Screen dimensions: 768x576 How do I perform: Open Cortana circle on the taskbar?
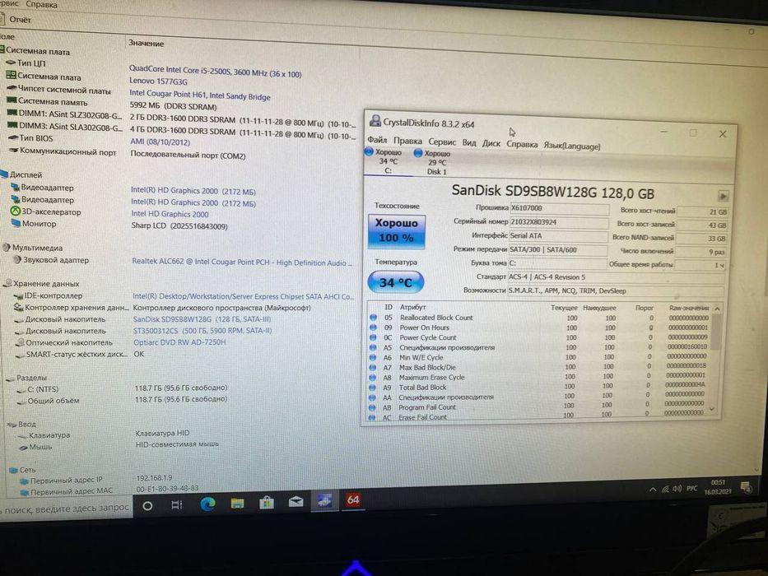coord(147,506)
